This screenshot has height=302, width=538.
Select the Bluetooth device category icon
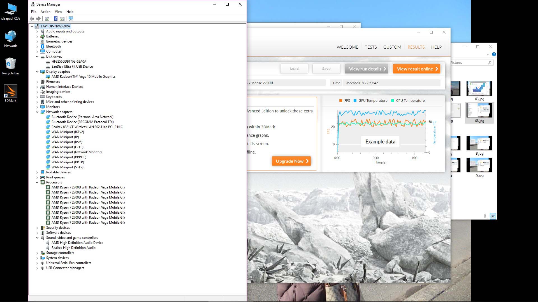tap(43, 46)
